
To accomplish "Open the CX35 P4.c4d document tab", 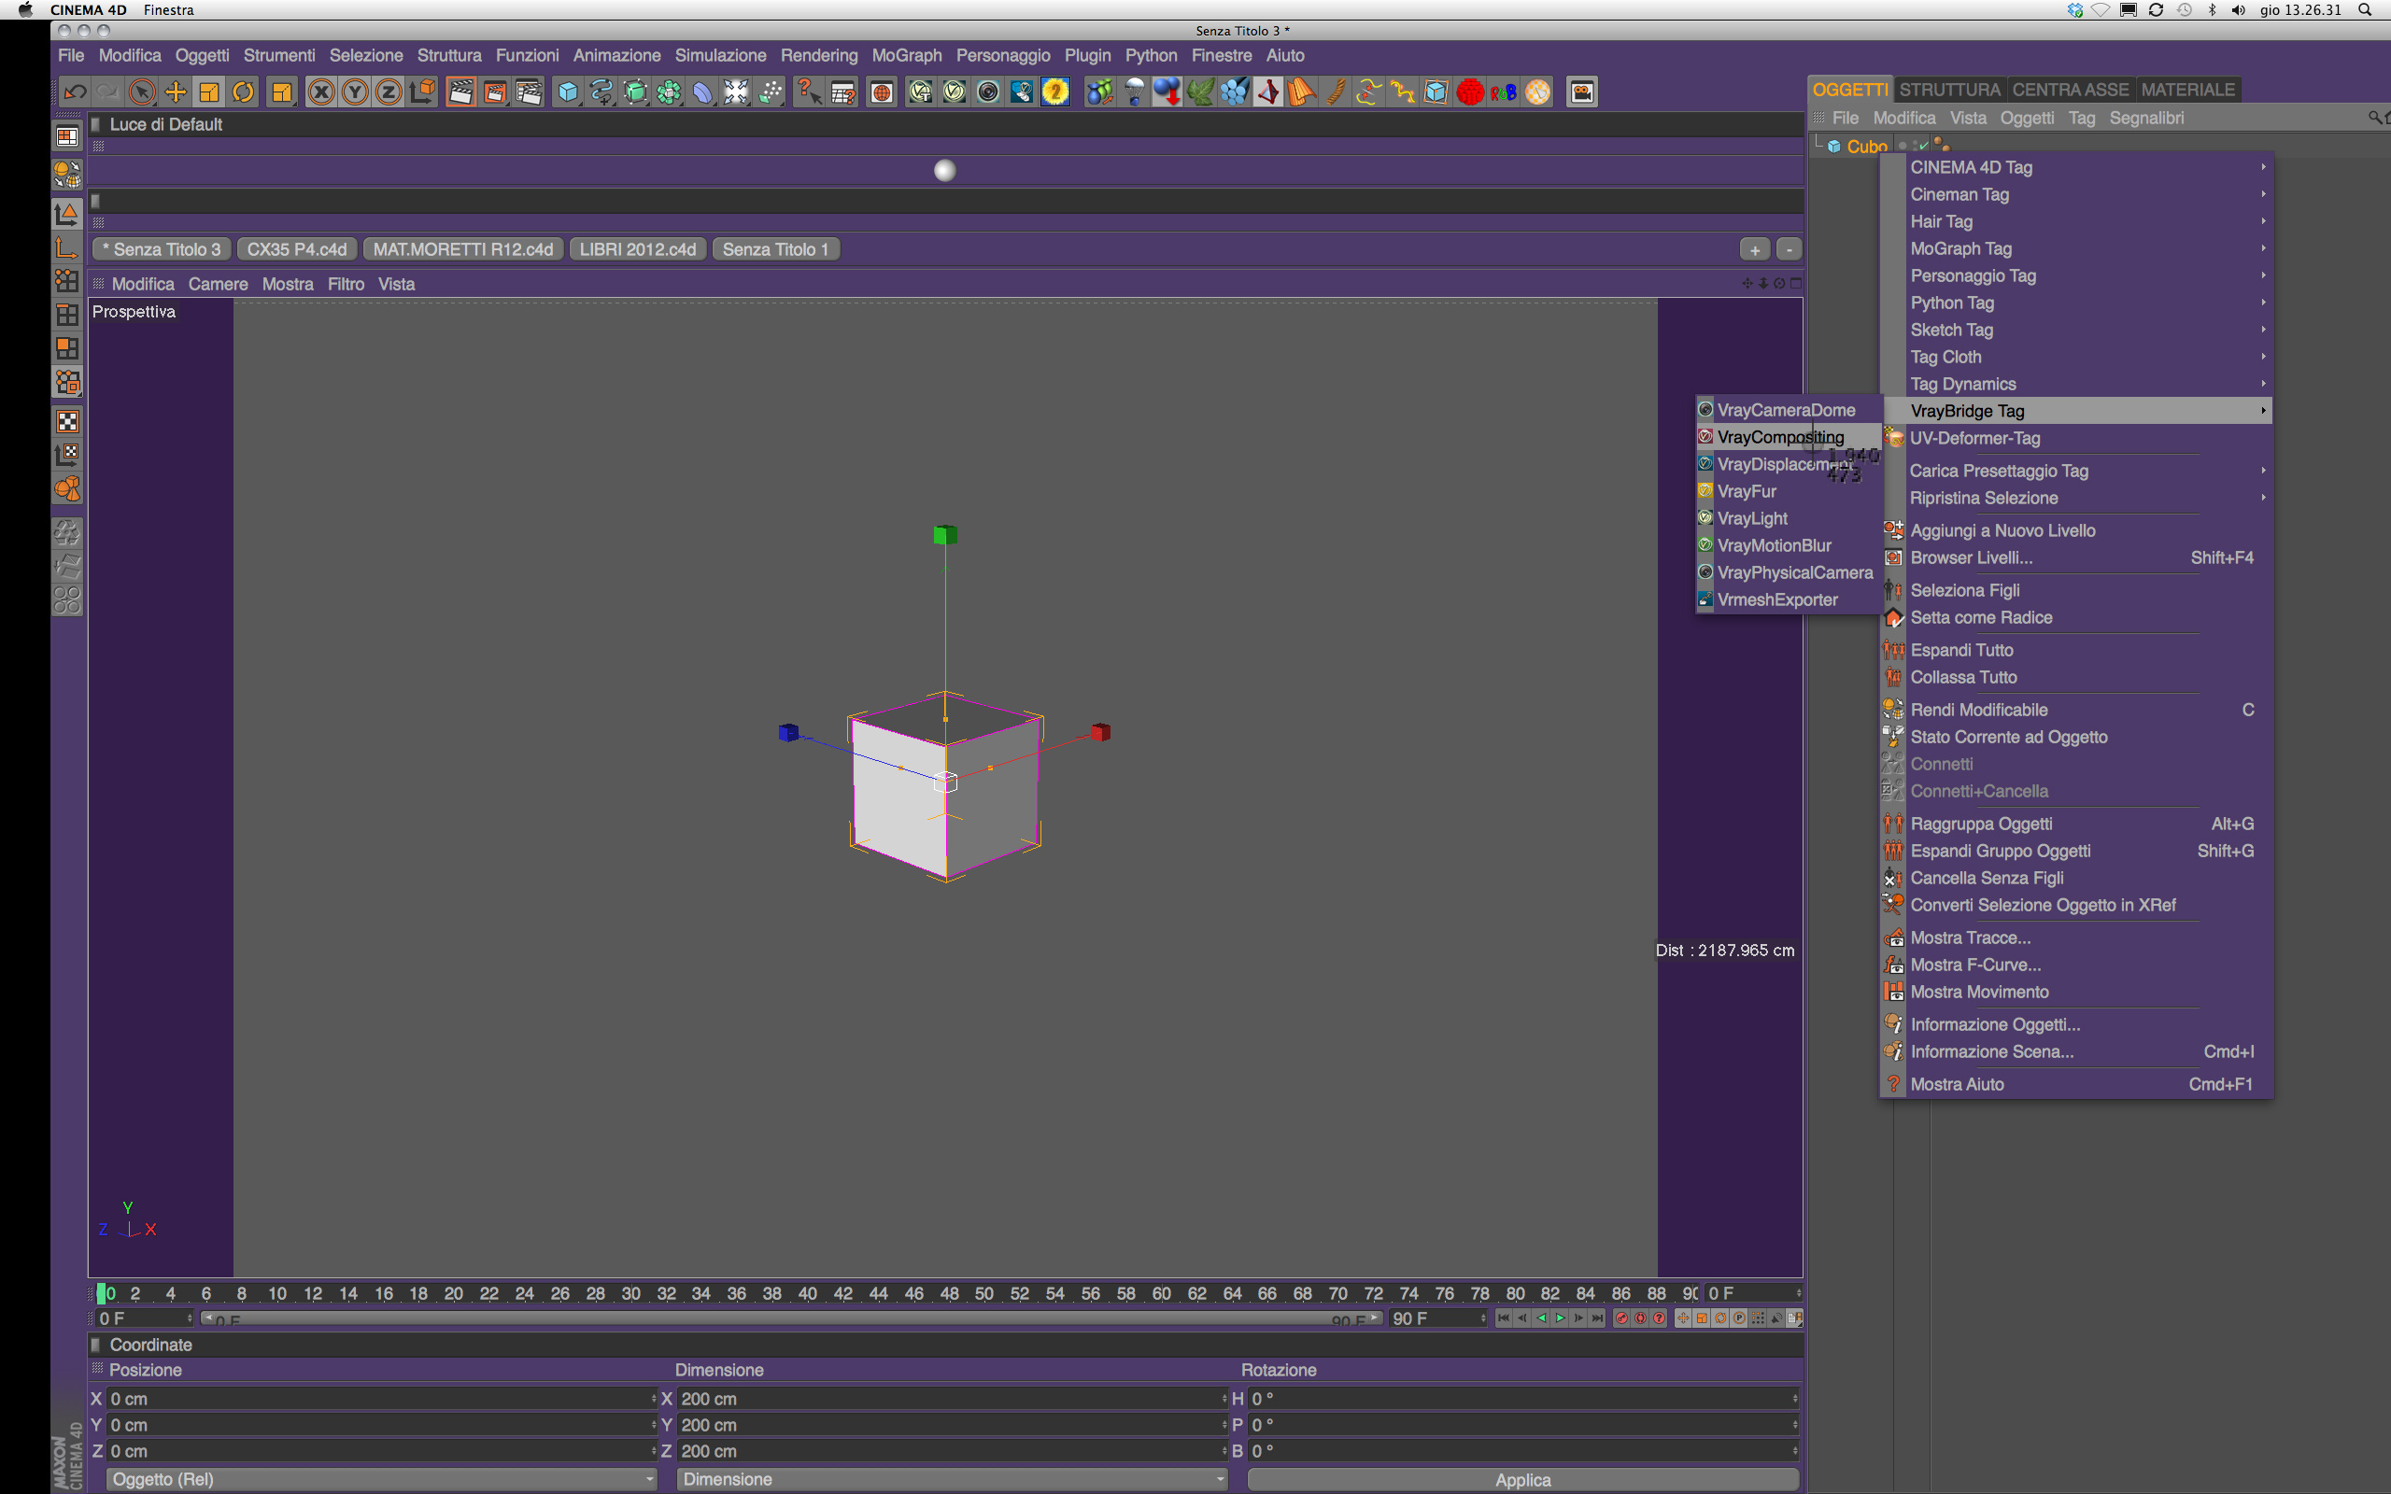I will [296, 249].
